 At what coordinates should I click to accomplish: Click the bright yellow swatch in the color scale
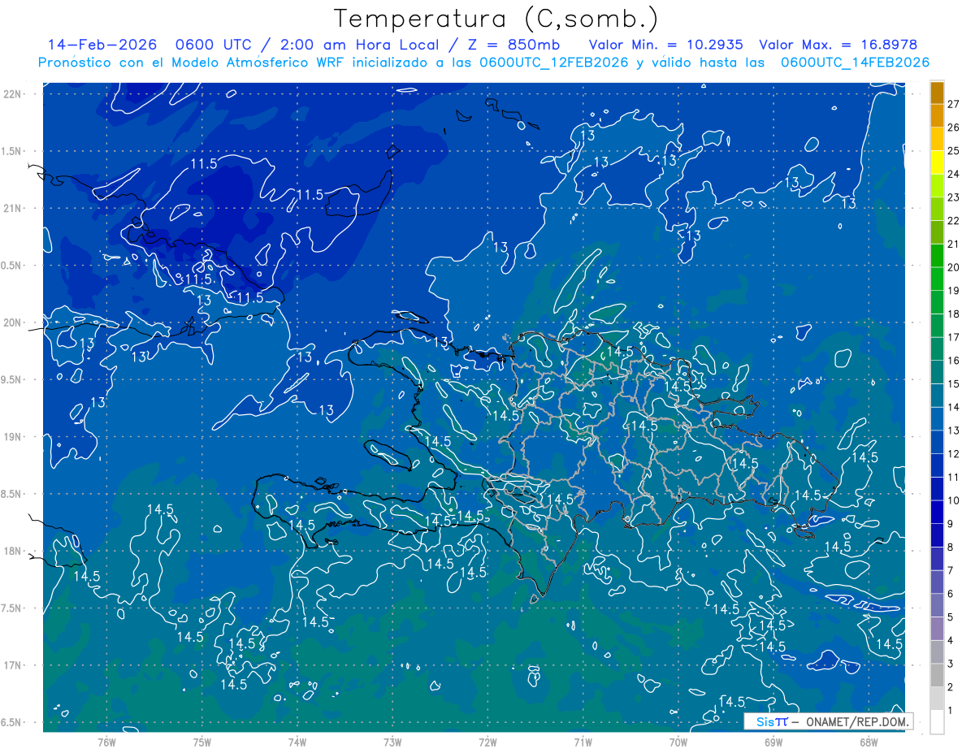point(937,162)
